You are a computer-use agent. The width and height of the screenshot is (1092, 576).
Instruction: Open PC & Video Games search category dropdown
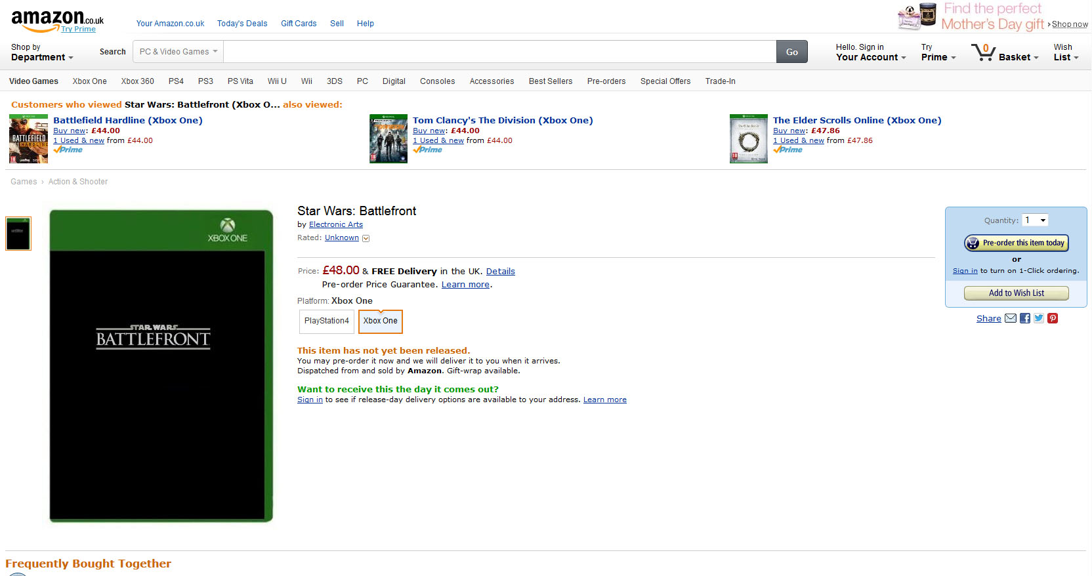pyautogui.click(x=178, y=52)
